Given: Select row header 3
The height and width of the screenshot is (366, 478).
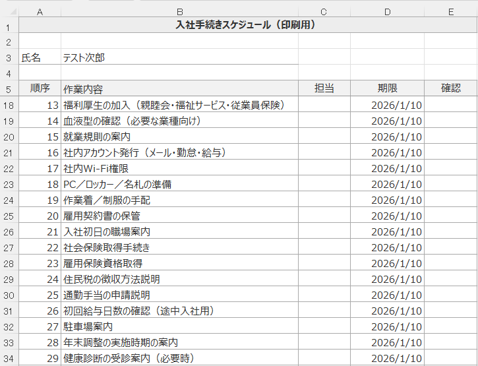Looking at the screenshot, I should pos(9,57).
